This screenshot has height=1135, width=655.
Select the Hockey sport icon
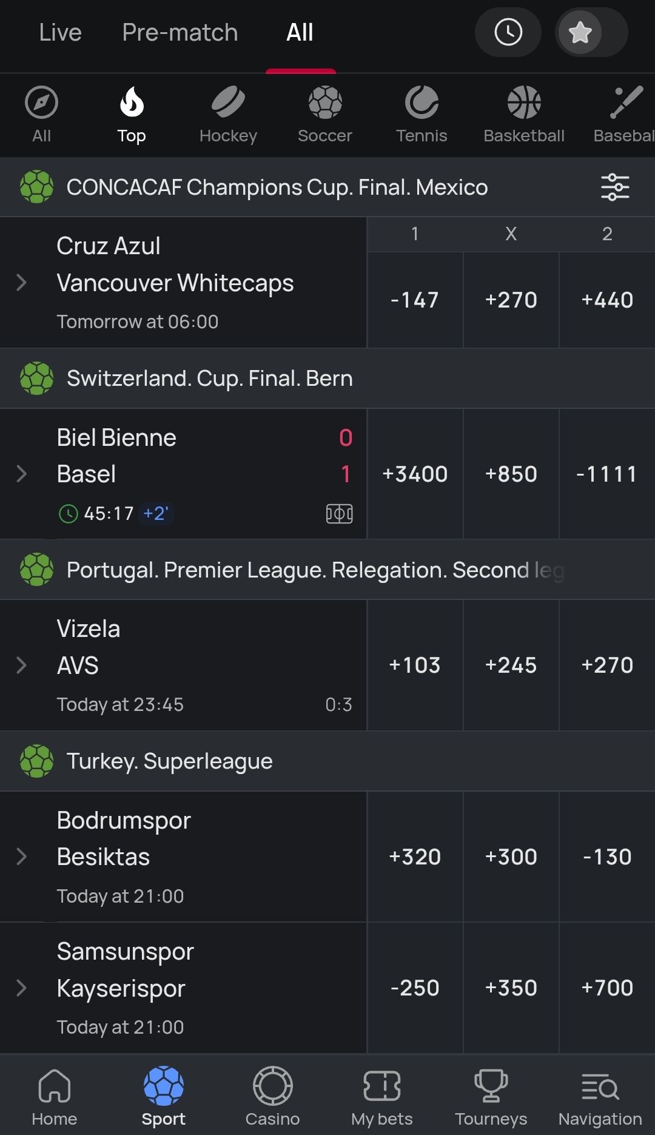tap(228, 114)
